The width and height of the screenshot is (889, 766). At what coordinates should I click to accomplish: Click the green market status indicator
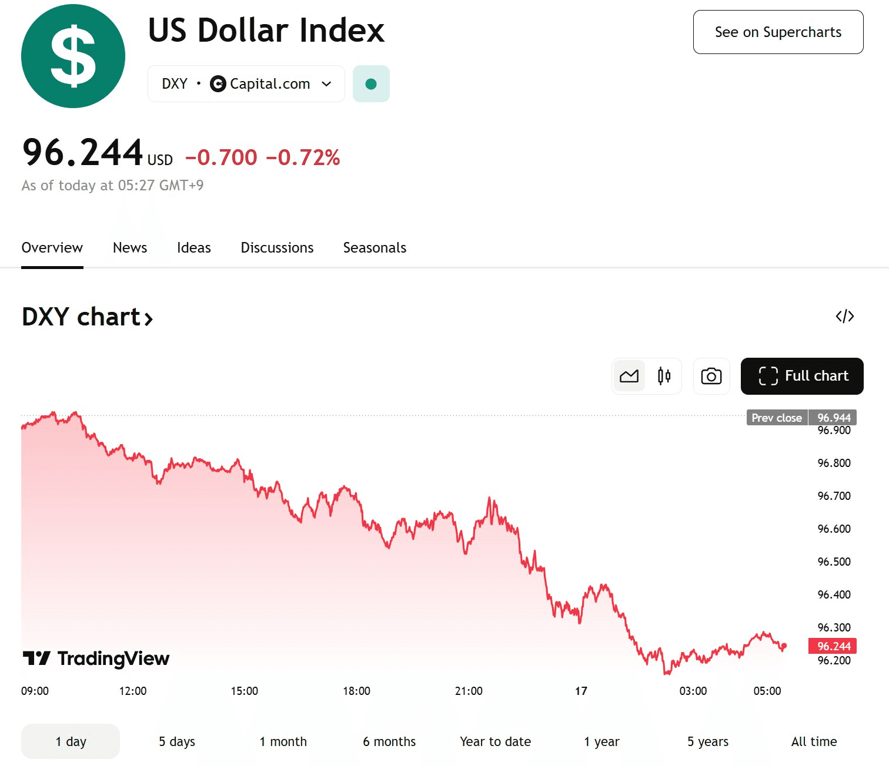371,84
